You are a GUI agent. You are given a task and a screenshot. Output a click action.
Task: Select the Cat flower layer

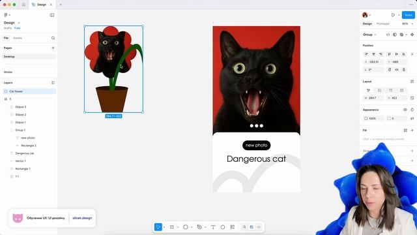[x=29, y=91]
